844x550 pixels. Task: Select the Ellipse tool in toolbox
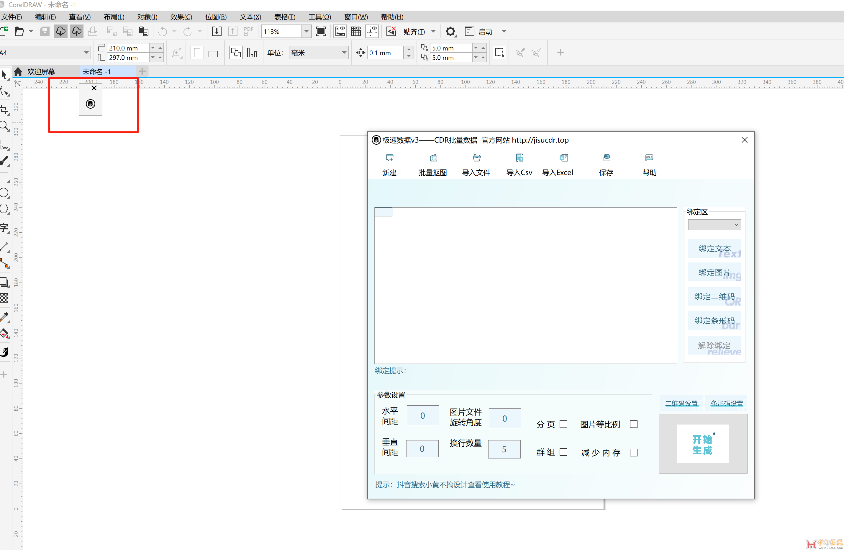coord(5,193)
